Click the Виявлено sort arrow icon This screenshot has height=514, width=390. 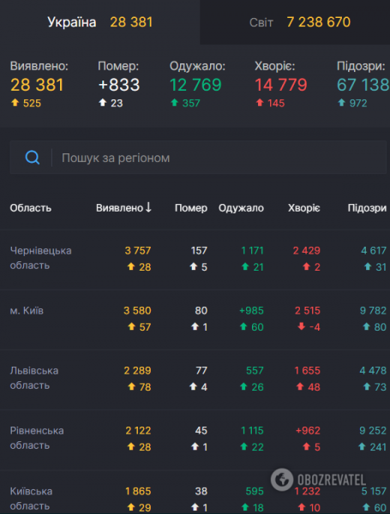148,207
